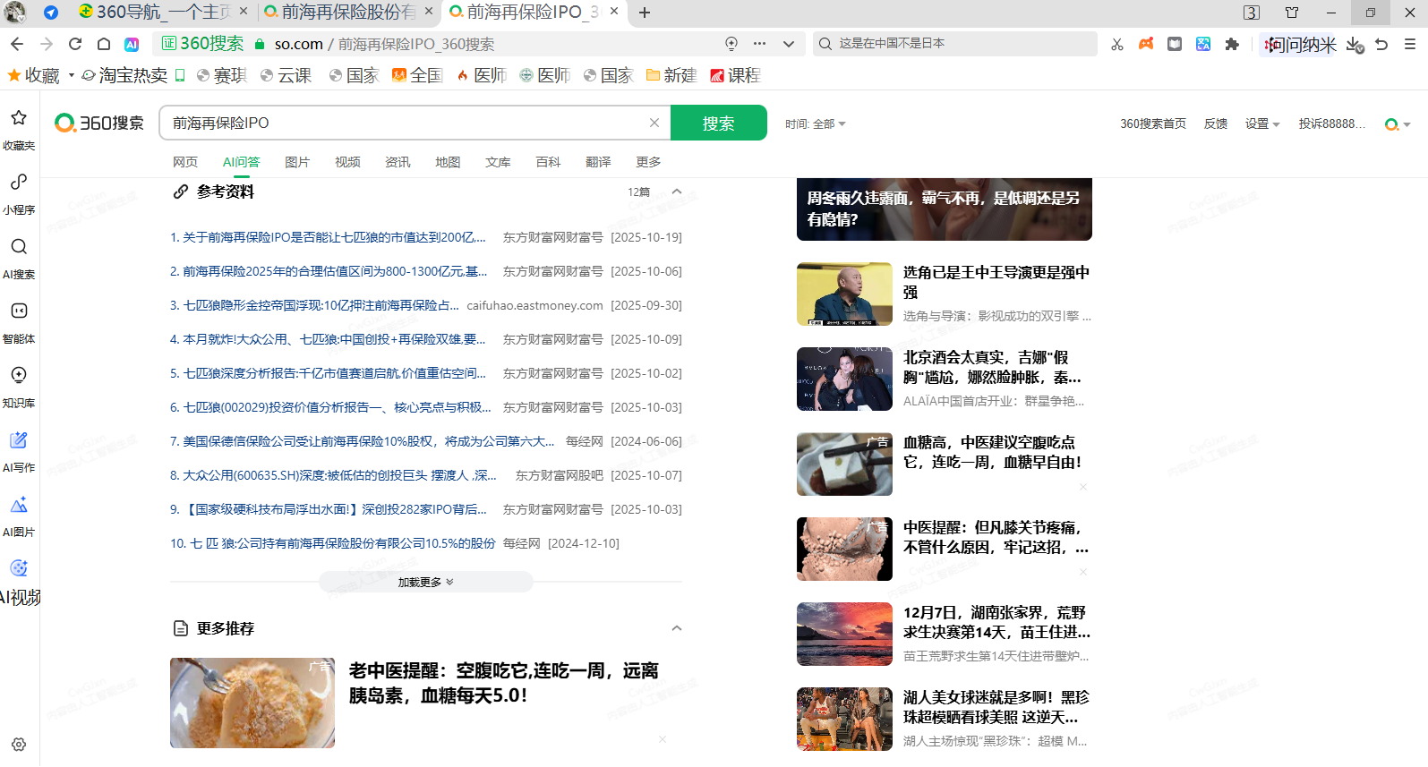Open the 12月7日湖南张家界 news headline
Image resolution: width=1428 pixels, height=767 pixels.
(x=996, y=622)
